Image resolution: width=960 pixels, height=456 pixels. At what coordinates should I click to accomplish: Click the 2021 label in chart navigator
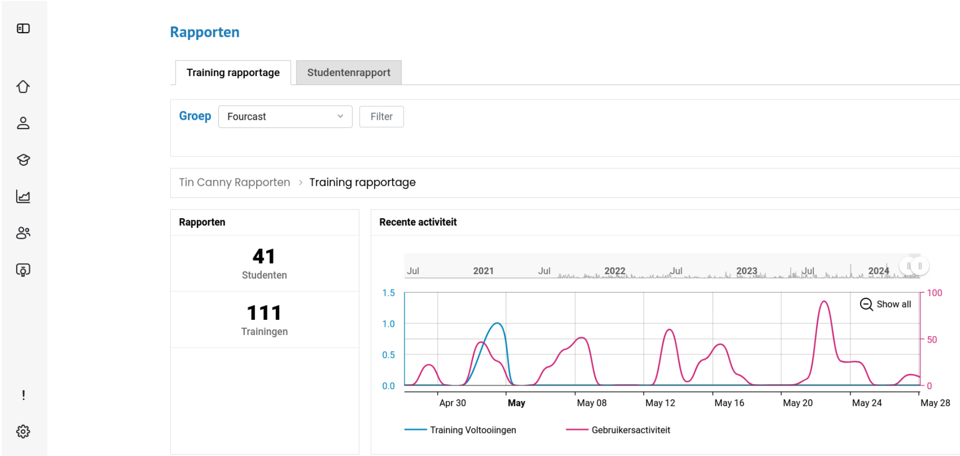pyautogui.click(x=483, y=271)
